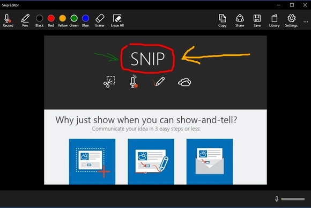Choose the Eraser tool
This screenshot has width=311, height=208.
pyautogui.click(x=100, y=20)
